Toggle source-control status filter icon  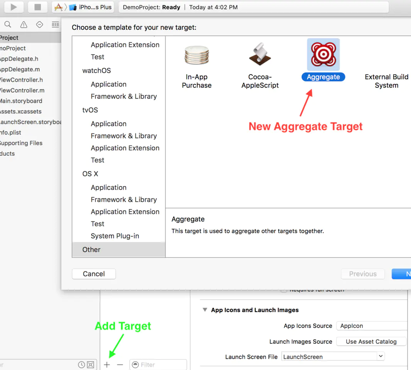click(90, 365)
